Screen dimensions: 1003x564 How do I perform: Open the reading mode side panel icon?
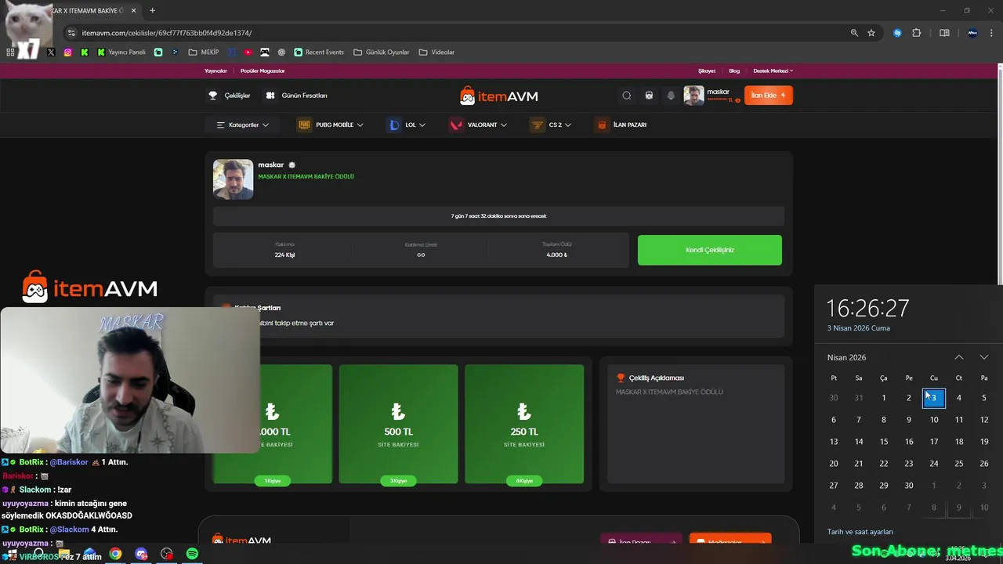944,33
